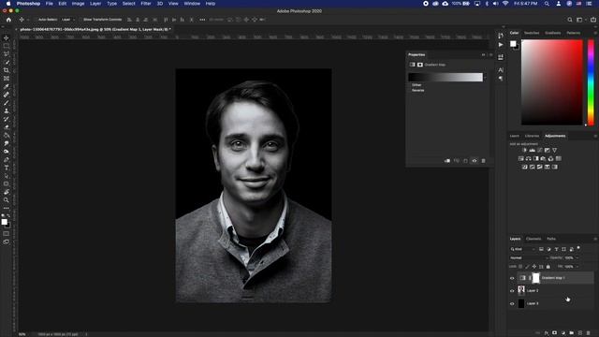This screenshot has height=337, width=599.
Task: Open the Filter menu
Action: tap(146, 4)
